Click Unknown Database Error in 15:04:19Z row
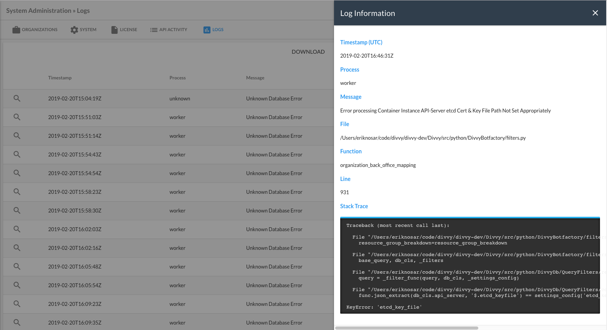Viewport: 607px width, 330px height. tap(274, 98)
